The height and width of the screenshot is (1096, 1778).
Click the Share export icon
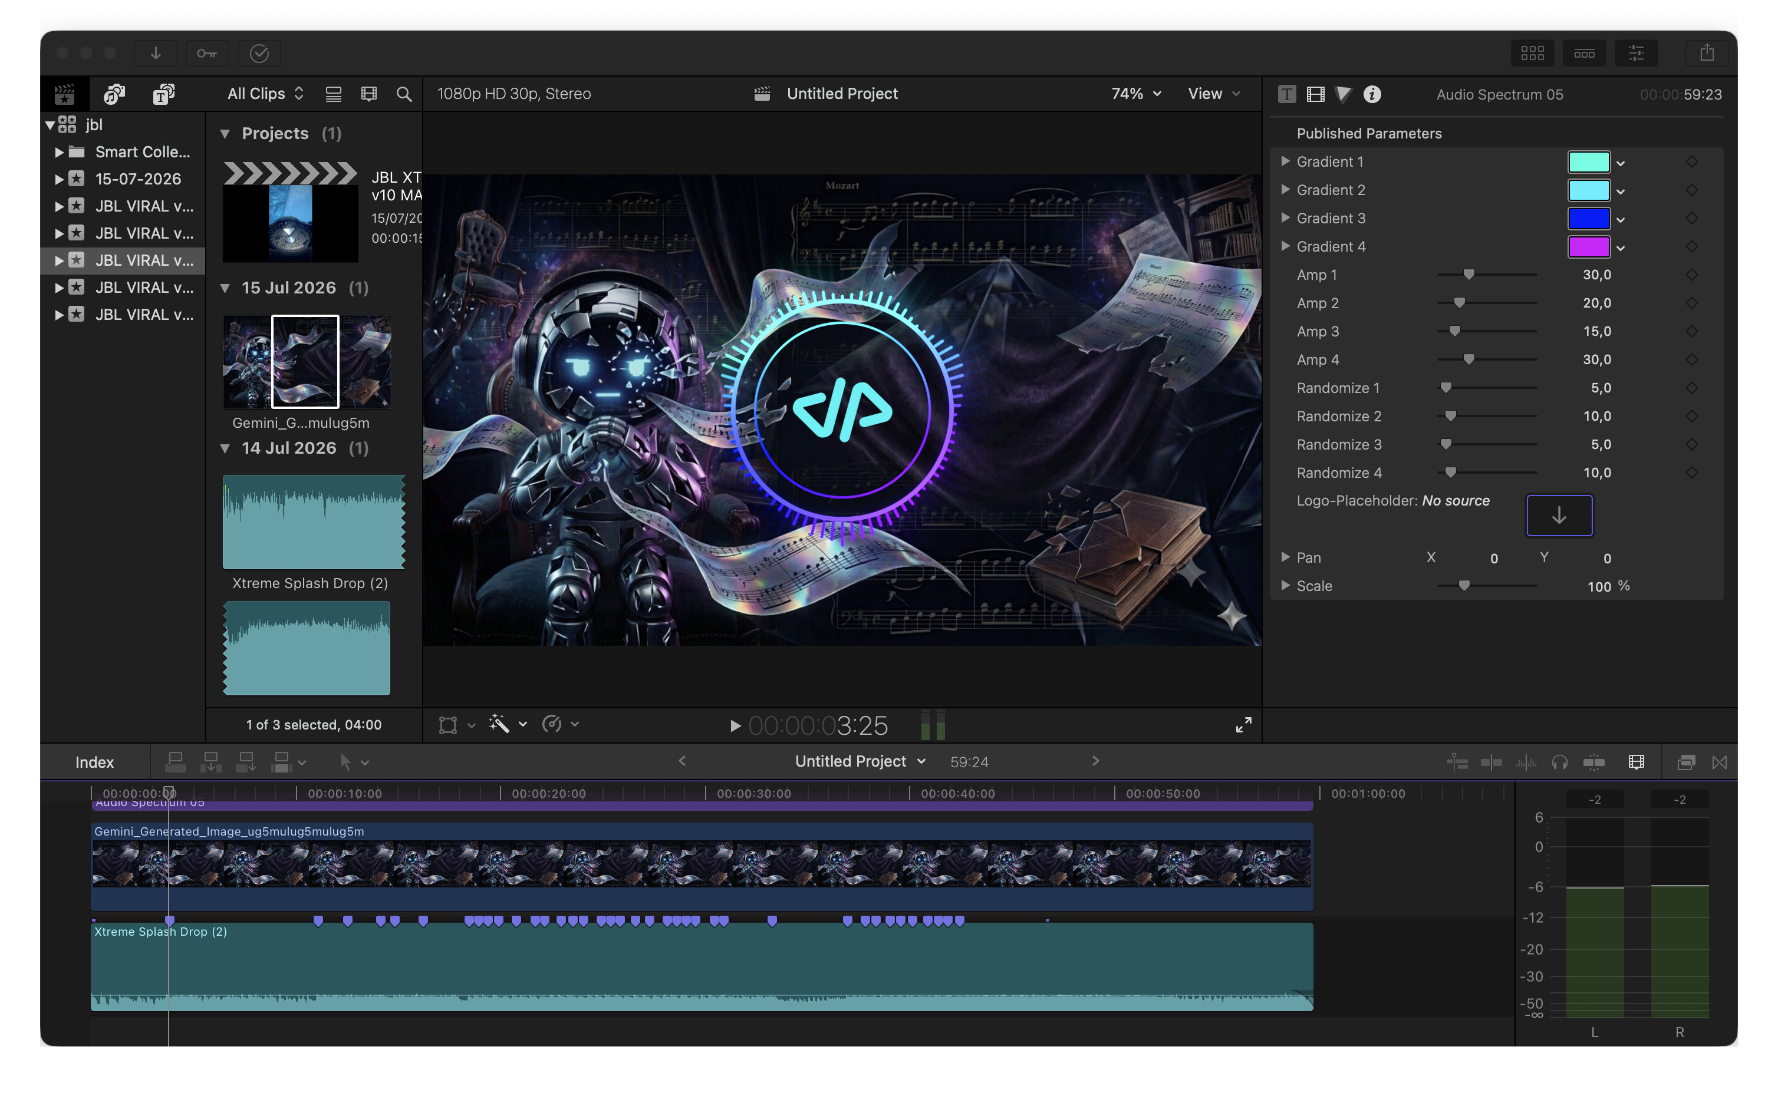[1707, 53]
